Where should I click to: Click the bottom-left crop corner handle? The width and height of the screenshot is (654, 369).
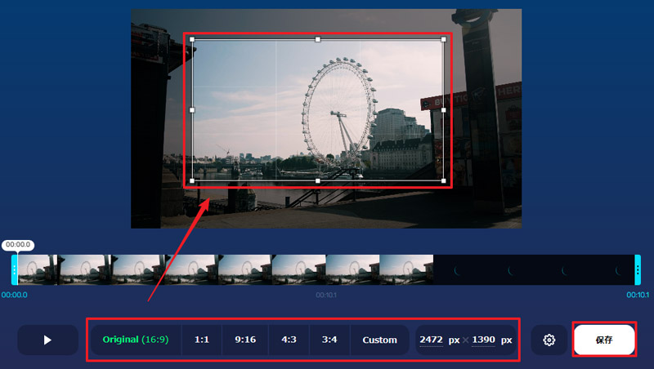point(192,180)
